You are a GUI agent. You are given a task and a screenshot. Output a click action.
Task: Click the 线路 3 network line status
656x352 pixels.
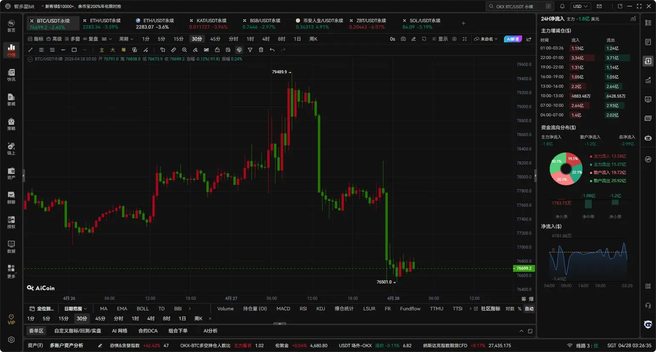583,346
